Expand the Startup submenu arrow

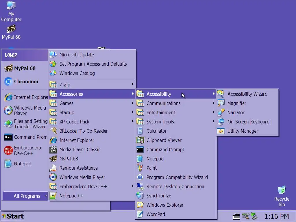133,112
